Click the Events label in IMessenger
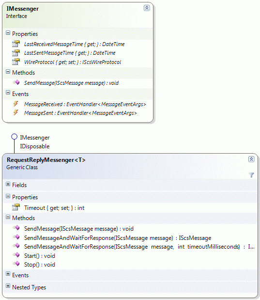Viewport: 260px width, 300px height. coord(20,94)
